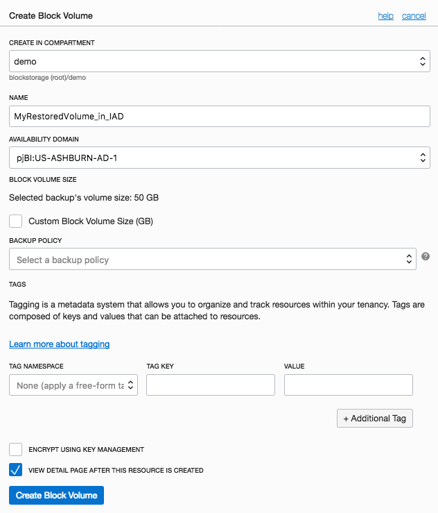Click the help link
Screen dimensions: 438x513
coord(385,16)
